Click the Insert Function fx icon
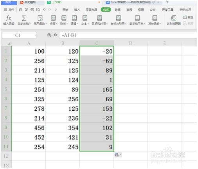198x169 pixels. coord(9,18)
